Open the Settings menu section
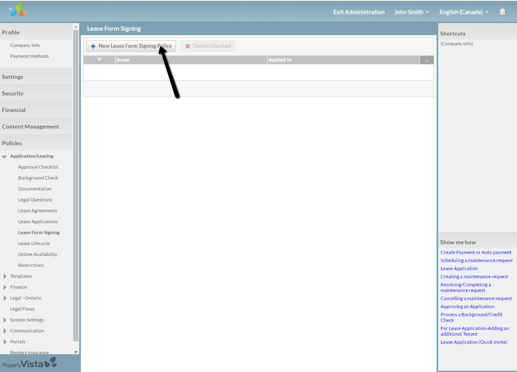517x372 pixels. click(x=13, y=77)
